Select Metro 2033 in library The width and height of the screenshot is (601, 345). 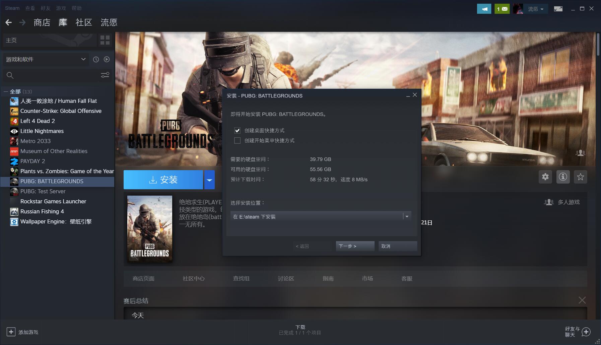(x=36, y=141)
